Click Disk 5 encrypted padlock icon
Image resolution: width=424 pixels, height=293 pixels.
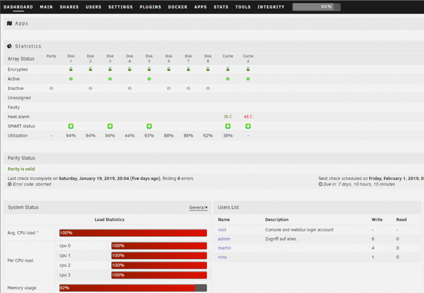(x=149, y=69)
